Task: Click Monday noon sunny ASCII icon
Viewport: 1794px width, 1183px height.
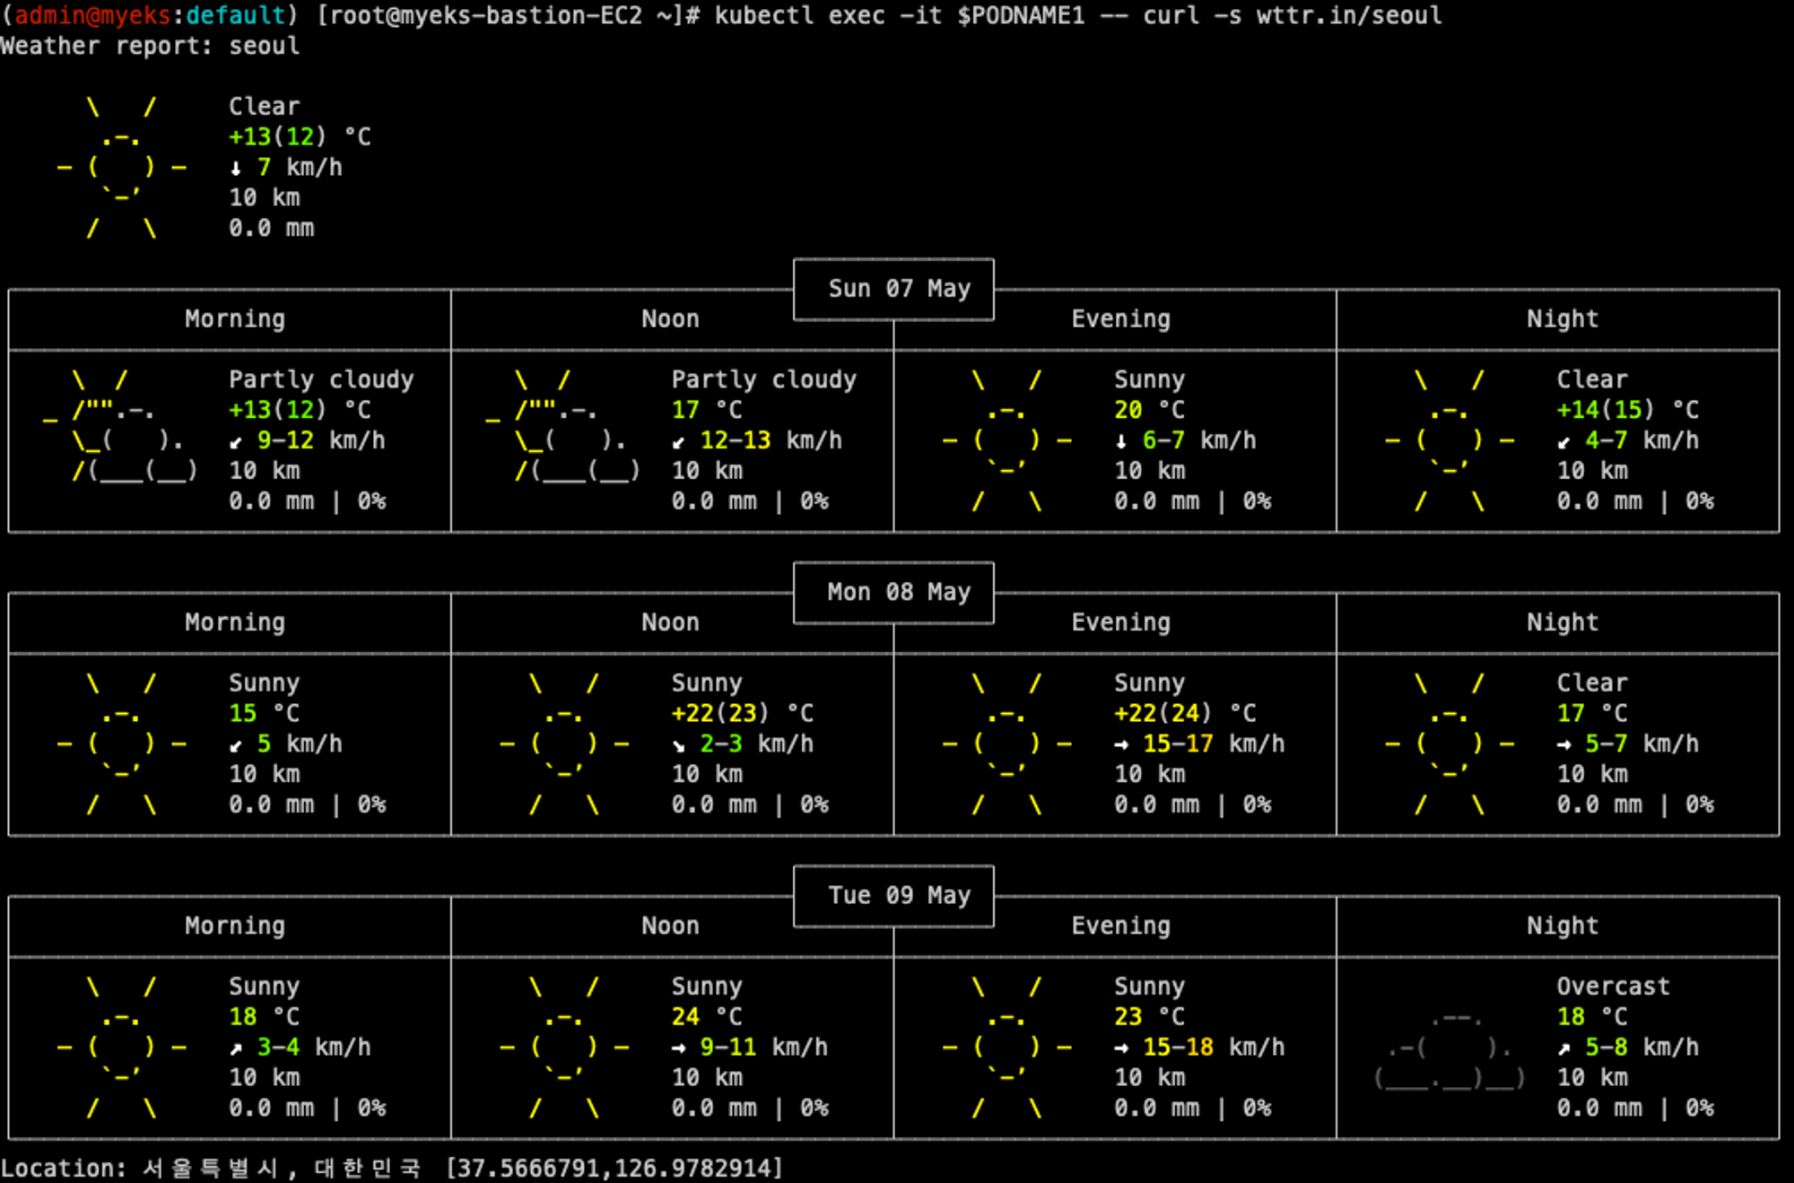Action: coord(563,744)
